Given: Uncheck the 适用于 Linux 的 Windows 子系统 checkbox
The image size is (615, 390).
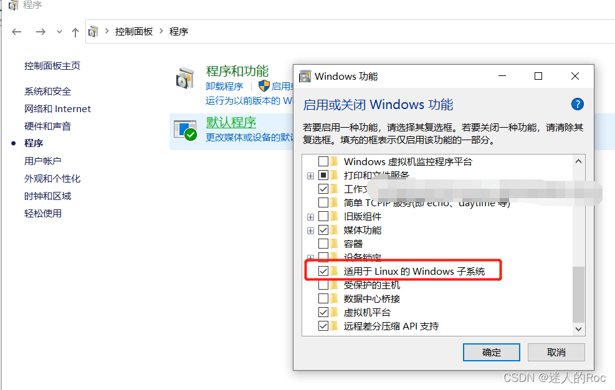Looking at the screenshot, I should coord(323,271).
